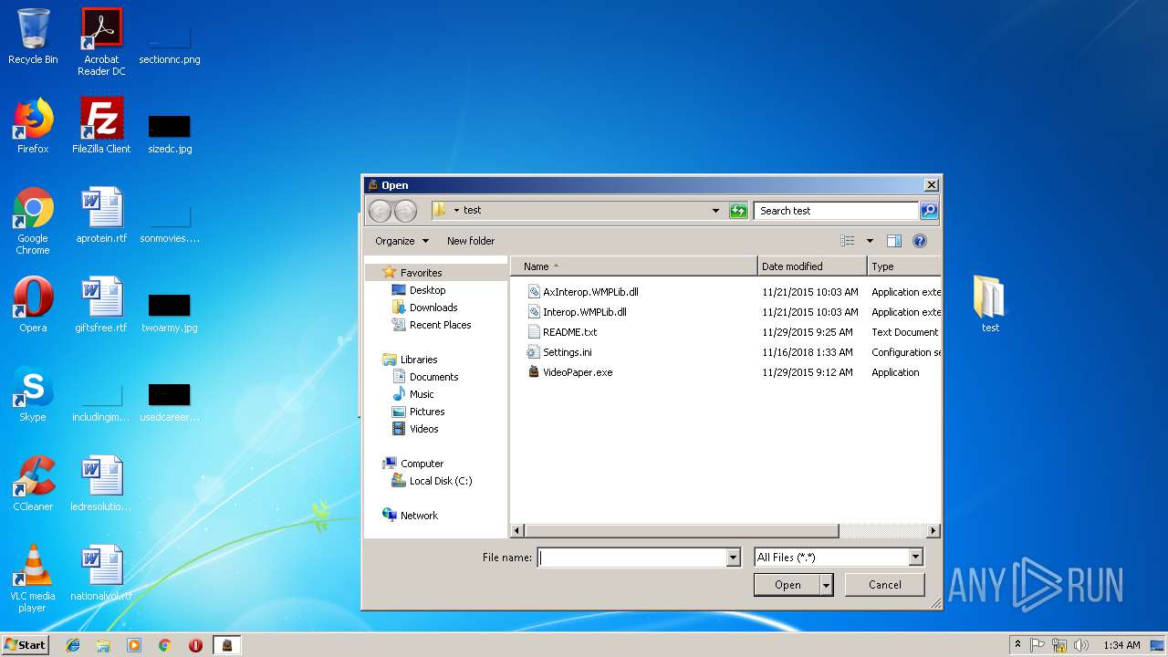Sort by Name column header
1168x657 pixels.
(x=633, y=266)
